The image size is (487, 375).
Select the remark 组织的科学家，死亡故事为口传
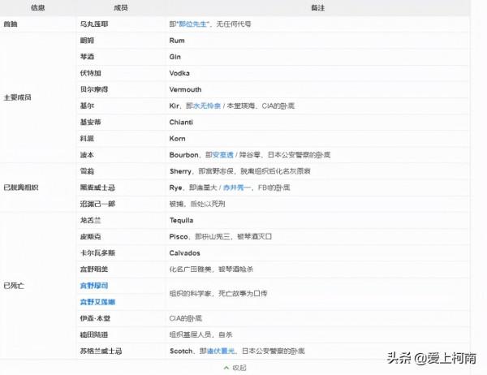pos(218,293)
